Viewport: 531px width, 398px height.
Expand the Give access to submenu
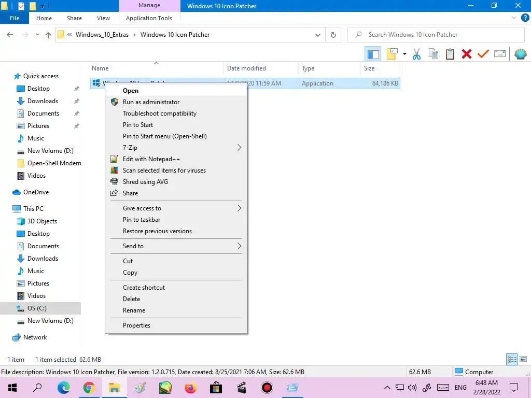point(176,208)
